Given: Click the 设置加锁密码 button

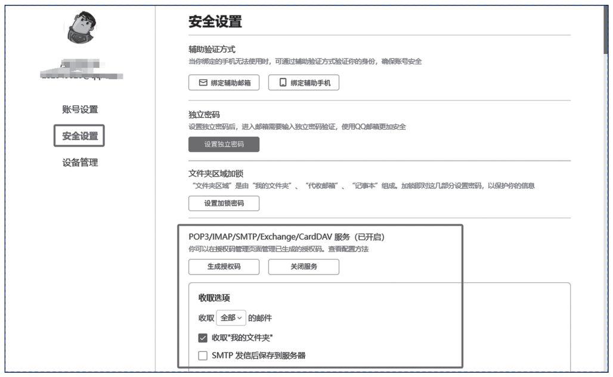Looking at the screenshot, I should (224, 203).
